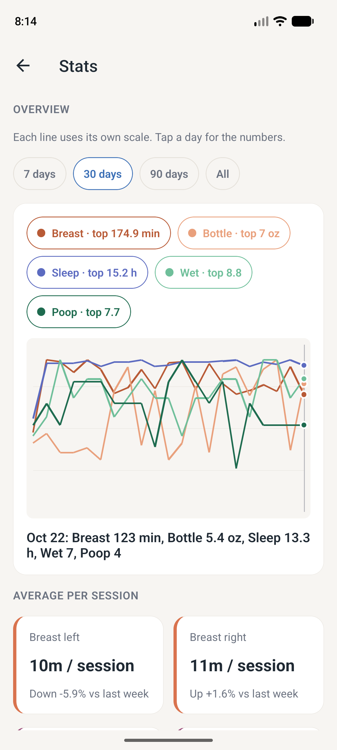Toggle the Breast line chip
This screenshot has height=750, width=337.
pos(99,233)
